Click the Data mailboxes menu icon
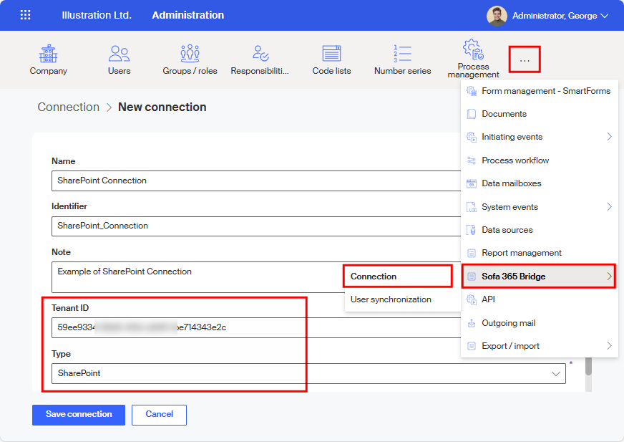This screenshot has height=442, width=624. (x=473, y=183)
